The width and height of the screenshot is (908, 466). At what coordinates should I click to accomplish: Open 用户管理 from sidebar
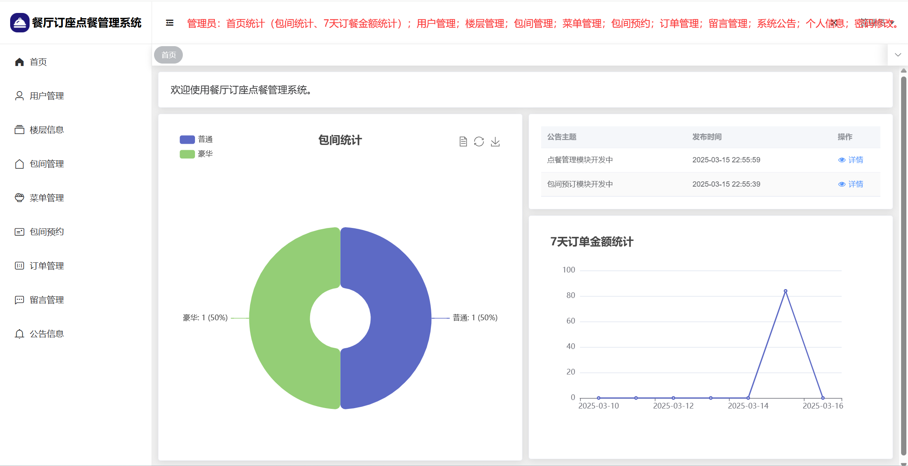coord(47,96)
